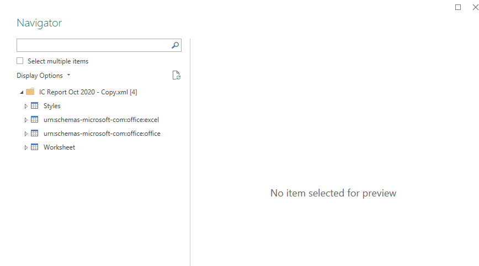Open the Display Options dropdown
479x266 pixels.
tap(44, 76)
